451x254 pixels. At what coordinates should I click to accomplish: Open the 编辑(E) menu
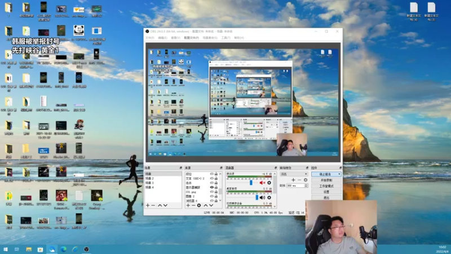[x=162, y=38]
